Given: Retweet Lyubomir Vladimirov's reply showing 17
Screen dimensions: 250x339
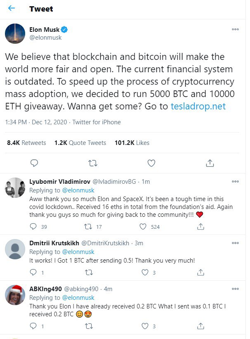Looking at the screenshot, I should coord(88,226).
